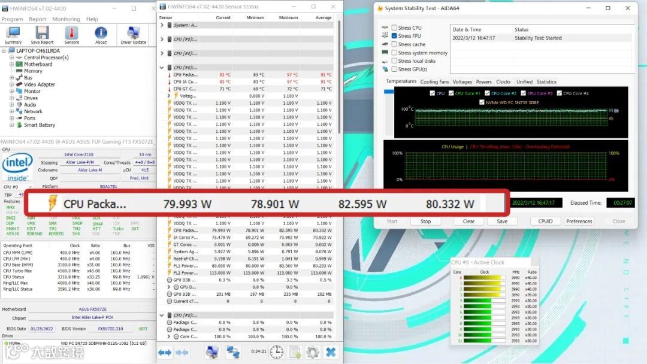
Task: Click the Smart Battery icon in tree
Action: tap(19, 125)
